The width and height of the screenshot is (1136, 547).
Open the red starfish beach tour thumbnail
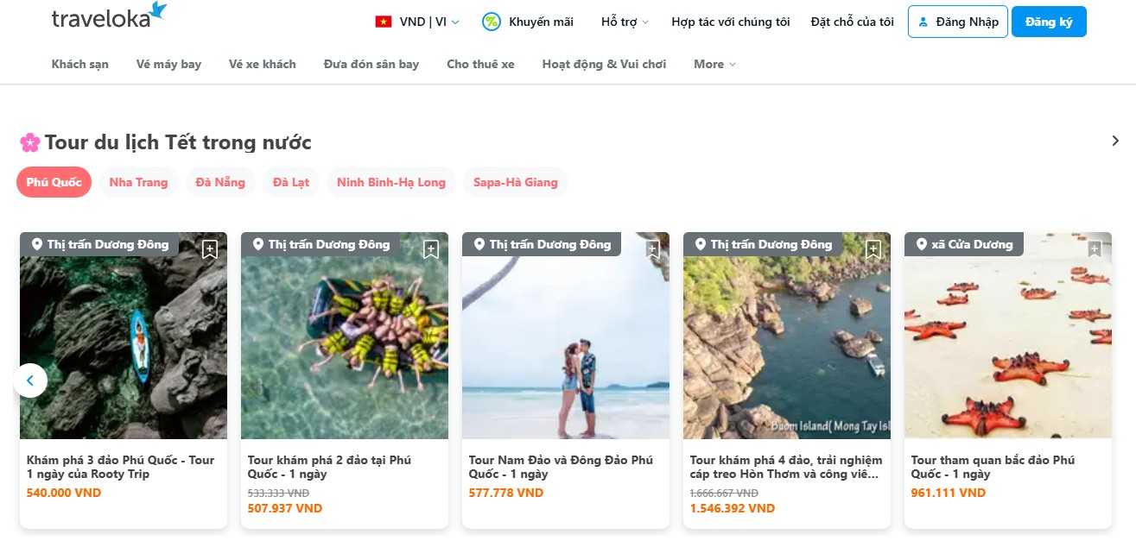point(1008,336)
